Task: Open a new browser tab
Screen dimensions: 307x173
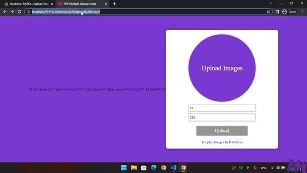Action: click(x=114, y=4)
